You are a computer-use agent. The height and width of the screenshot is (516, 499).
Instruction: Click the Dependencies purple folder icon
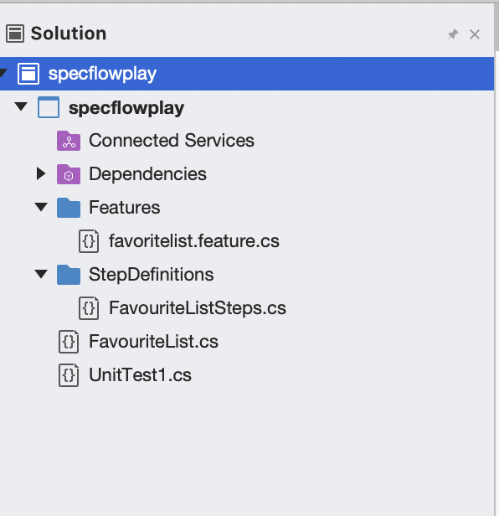[x=69, y=174]
